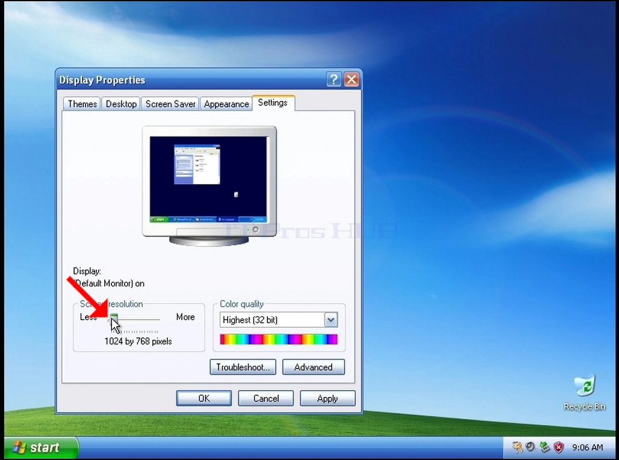Click the Safely Remove Hardware tray icon
619x460 pixels.
(544, 447)
